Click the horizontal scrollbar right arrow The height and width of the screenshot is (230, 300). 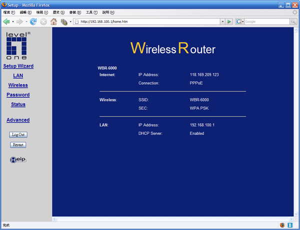[x=291, y=219]
